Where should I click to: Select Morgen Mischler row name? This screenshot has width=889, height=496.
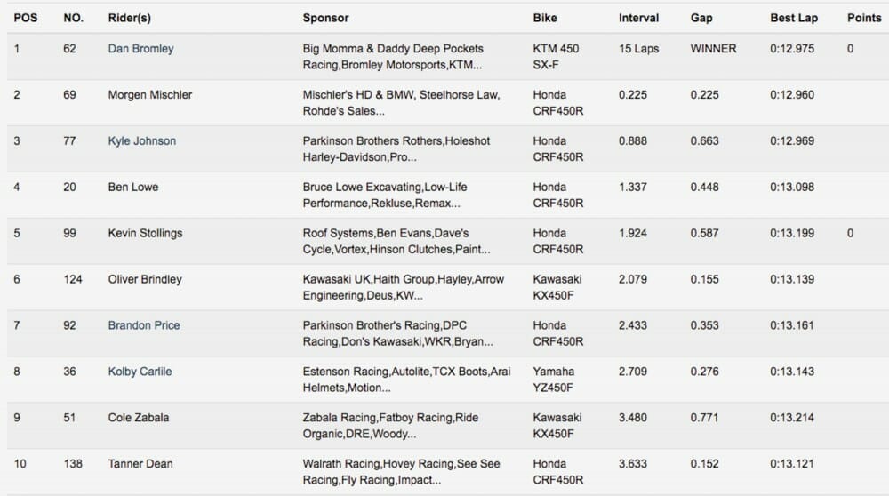point(149,95)
